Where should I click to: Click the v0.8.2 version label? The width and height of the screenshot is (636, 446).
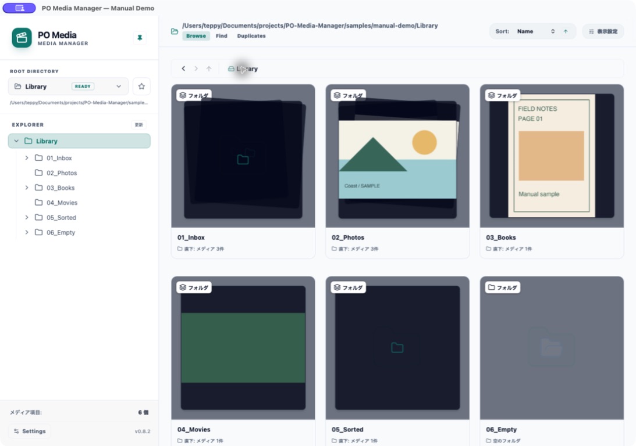143,431
